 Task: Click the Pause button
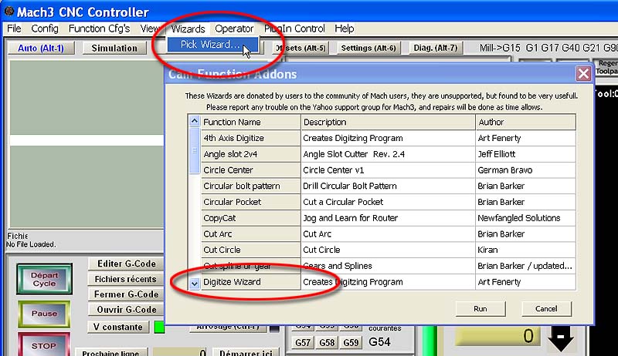(x=44, y=314)
